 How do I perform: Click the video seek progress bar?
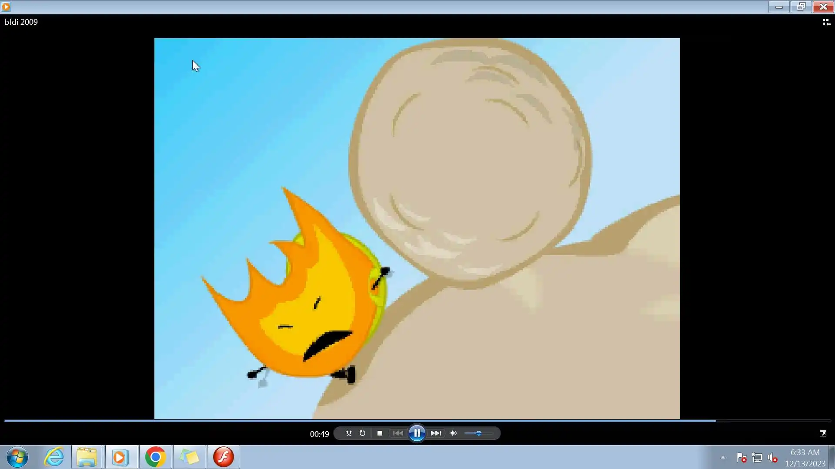(x=417, y=421)
